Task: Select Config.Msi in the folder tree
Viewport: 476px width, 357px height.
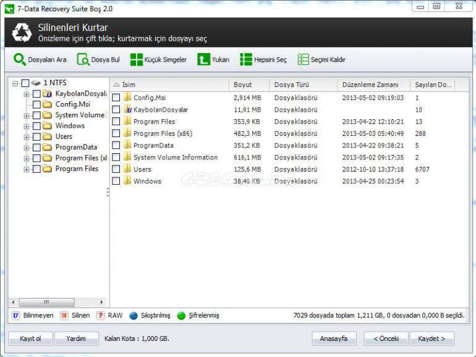Action: (x=73, y=104)
